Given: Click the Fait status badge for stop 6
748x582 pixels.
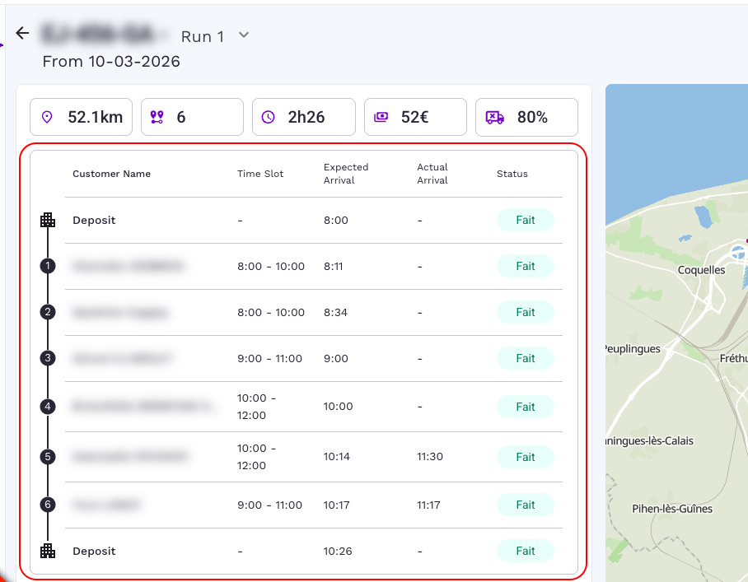Looking at the screenshot, I should [x=525, y=505].
